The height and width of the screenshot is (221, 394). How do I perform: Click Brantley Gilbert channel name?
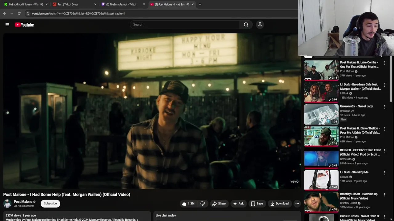tap(348, 203)
